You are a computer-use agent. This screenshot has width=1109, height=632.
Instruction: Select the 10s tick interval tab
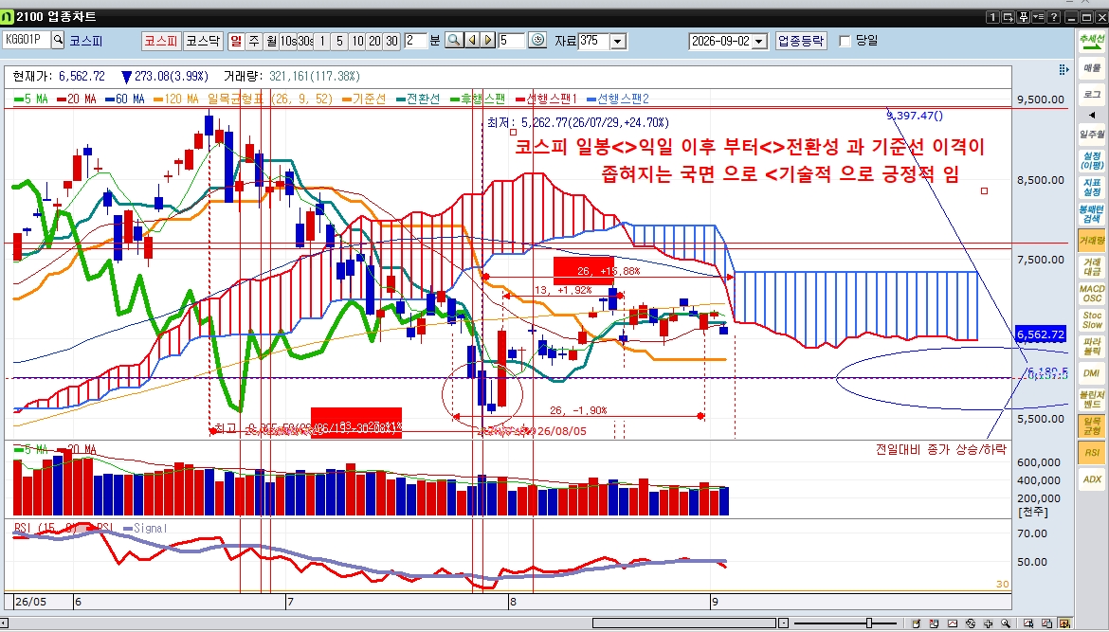click(288, 41)
